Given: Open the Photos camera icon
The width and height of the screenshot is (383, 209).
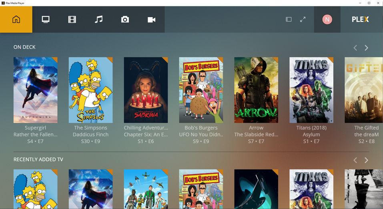Looking at the screenshot, I should click(x=125, y=19).
